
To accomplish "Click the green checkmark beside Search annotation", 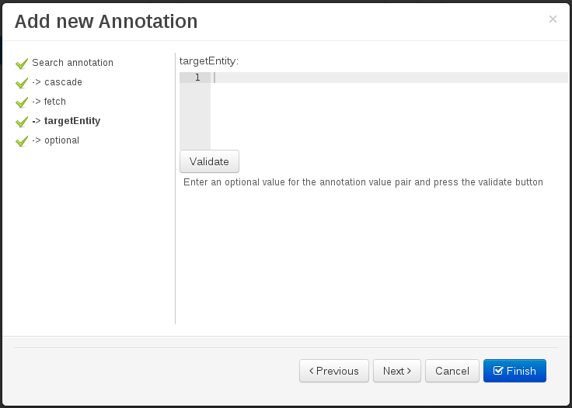I will (x=22, y=64).
